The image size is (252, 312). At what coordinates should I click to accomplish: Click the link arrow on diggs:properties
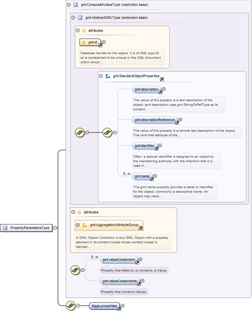pos(119,309)
